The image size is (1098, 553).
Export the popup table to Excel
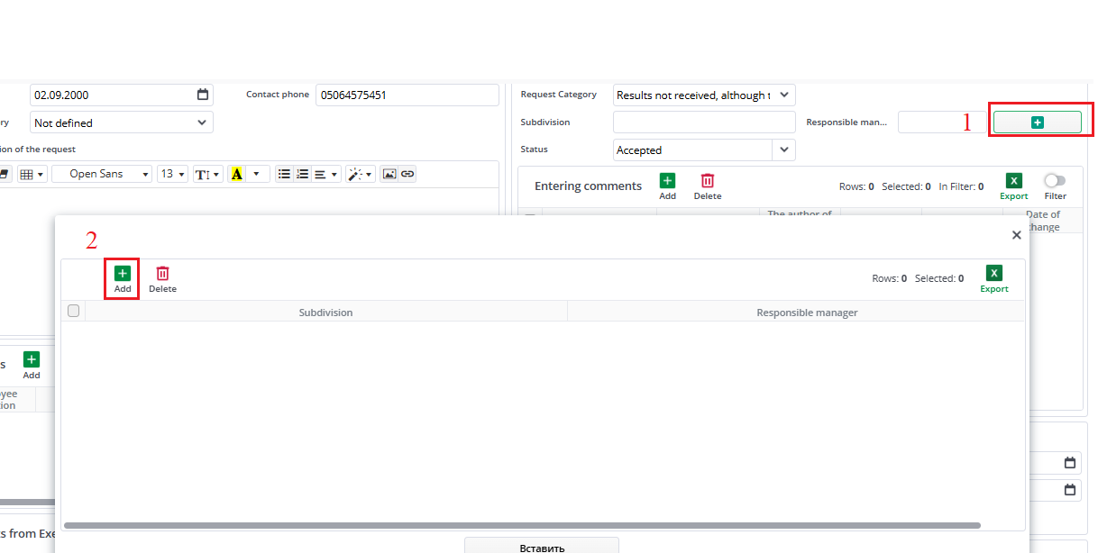[994, 279]
